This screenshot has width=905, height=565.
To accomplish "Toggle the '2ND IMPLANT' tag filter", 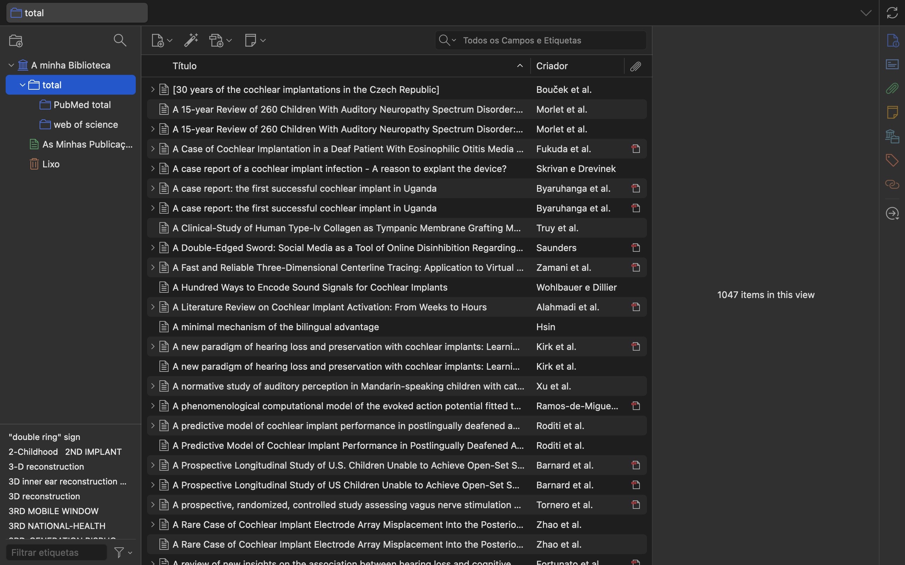I will click(x=93, y=451).
